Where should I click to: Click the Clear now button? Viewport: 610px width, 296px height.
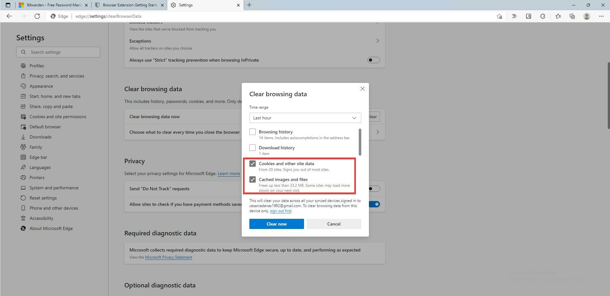[276, 224]
